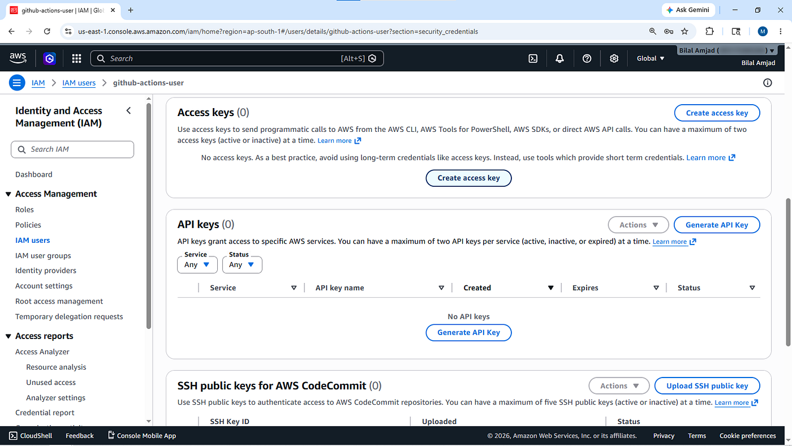Select IAM users in the sidebar
Image resolution: width=792 pixels, height=446 pixels.
click(x=33, y=240)
